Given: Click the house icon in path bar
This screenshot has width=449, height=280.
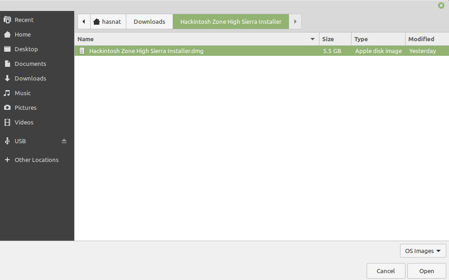Looking at the screenshot, I should (97, 22).
